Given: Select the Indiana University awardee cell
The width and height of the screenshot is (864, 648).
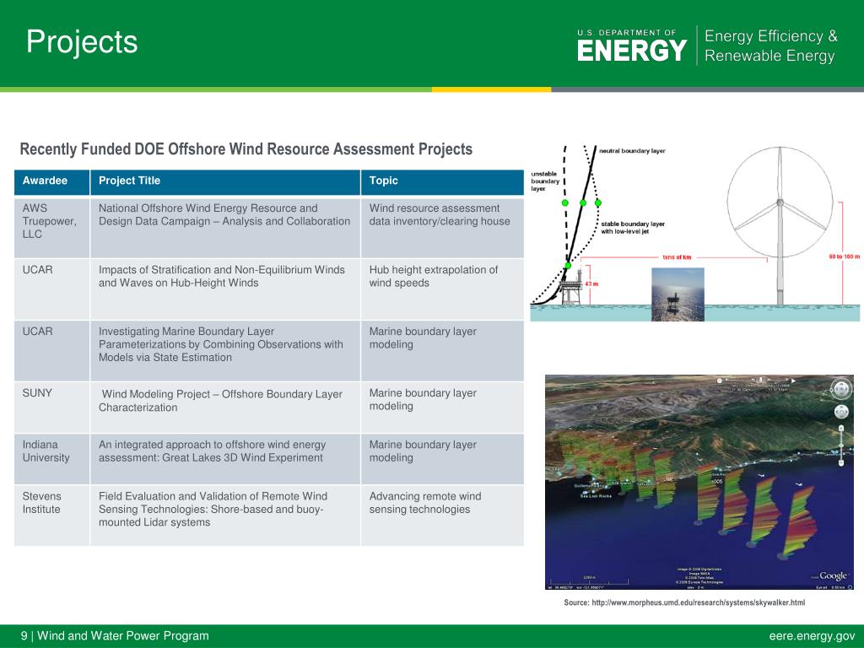Looking at the screenshot, I should click(x=51, y=459).
